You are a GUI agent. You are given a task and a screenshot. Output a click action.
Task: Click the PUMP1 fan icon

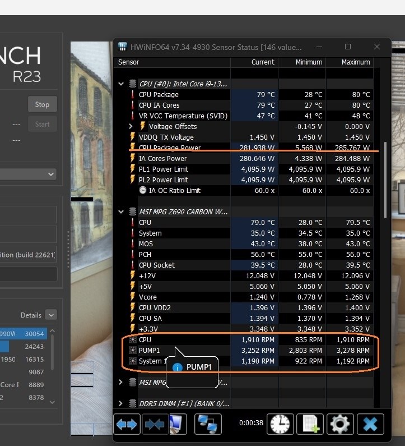coord(132,350)
